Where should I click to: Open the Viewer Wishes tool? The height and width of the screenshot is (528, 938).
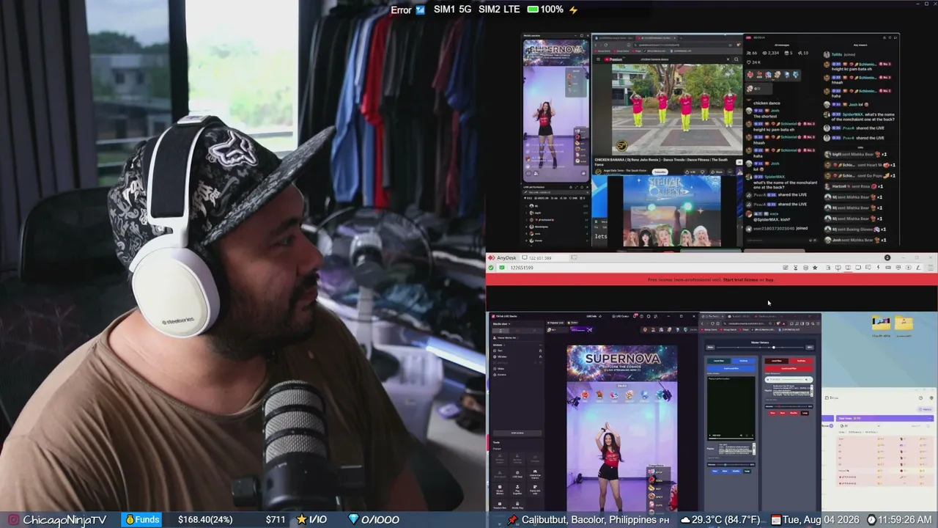tap(500, 488)
